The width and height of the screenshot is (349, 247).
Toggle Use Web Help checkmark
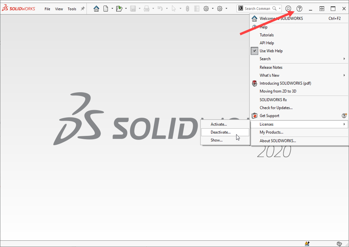(x=254, y=51)
